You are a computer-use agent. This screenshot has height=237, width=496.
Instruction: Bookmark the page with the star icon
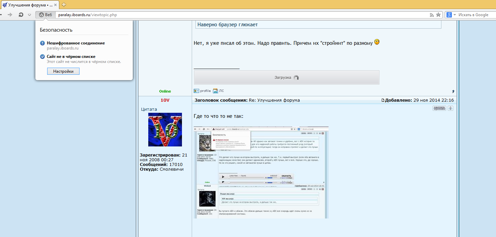438,15
